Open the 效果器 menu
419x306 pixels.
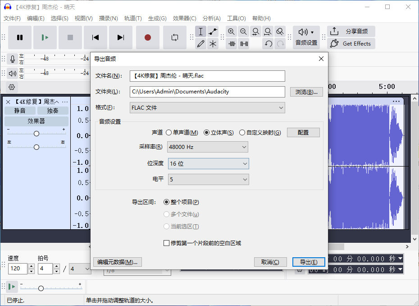[184, 19]
